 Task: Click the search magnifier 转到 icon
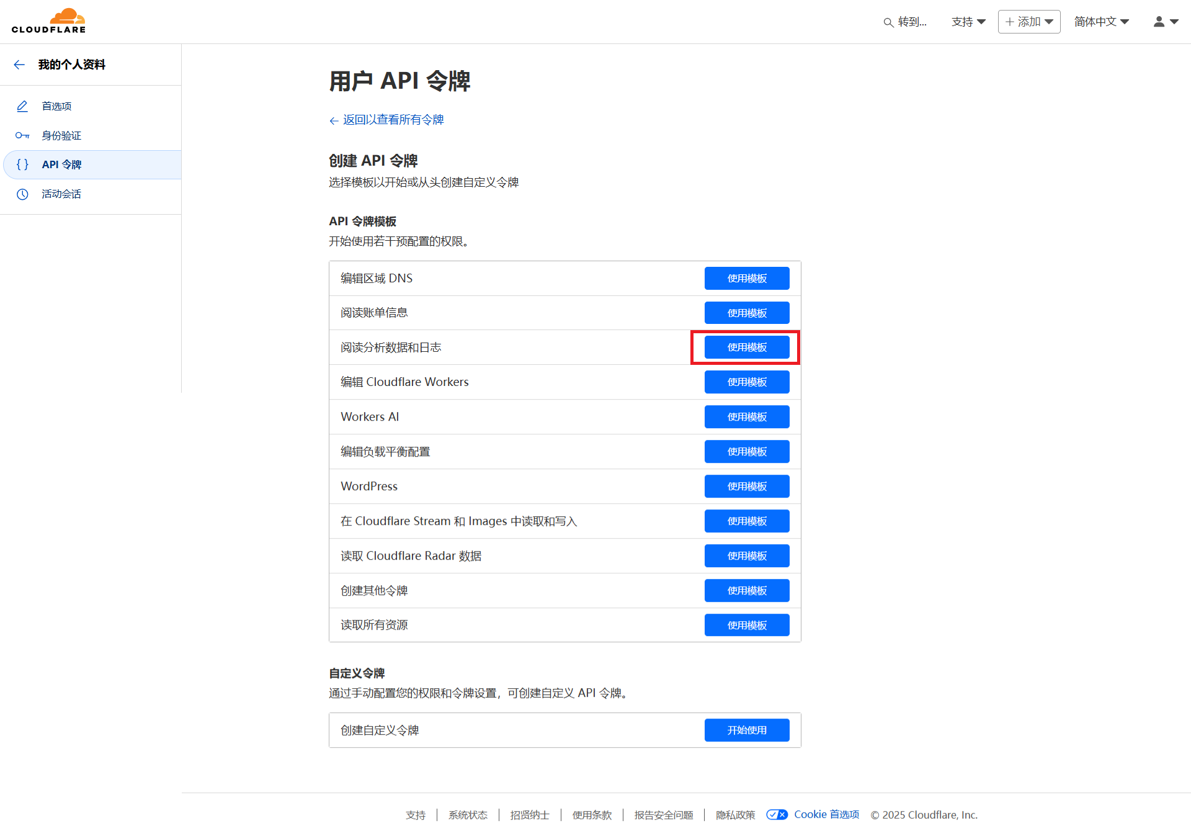click(888, 22)
